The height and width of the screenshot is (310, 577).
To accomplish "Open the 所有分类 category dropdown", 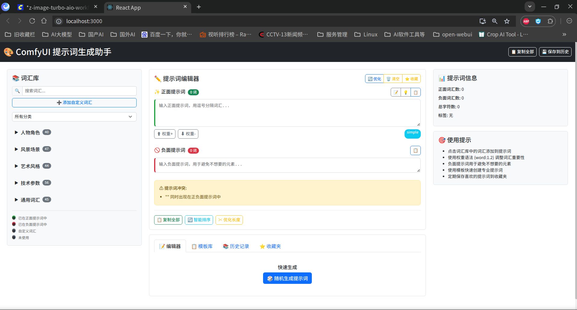I will point(74,117).
